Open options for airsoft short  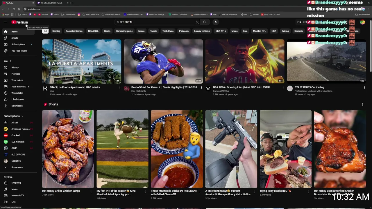(x=254, y=192)
